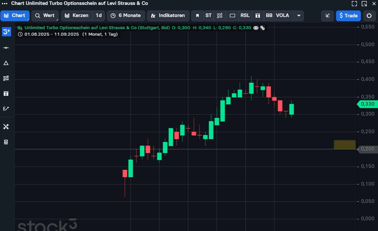The height and width of the screenshot is (231, 378).
Task: Open chart settings gear icon
Action: tap(369, 16)
